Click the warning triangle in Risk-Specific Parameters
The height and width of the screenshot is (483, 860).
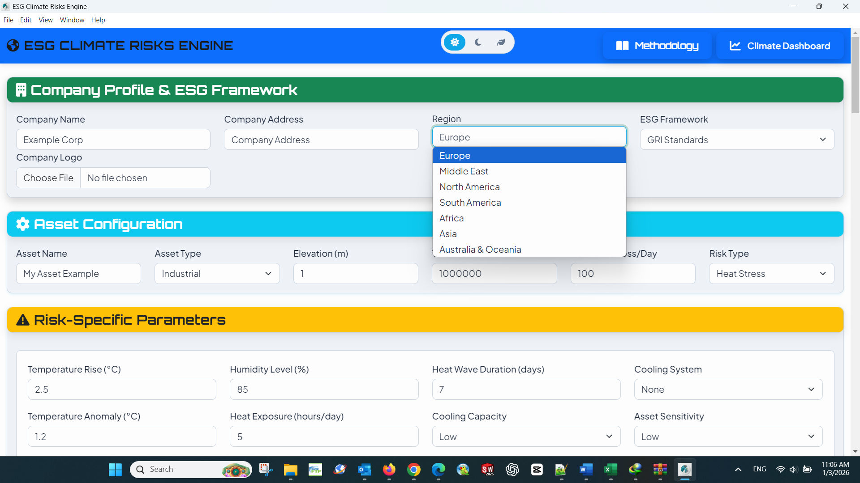pos(23,320)
